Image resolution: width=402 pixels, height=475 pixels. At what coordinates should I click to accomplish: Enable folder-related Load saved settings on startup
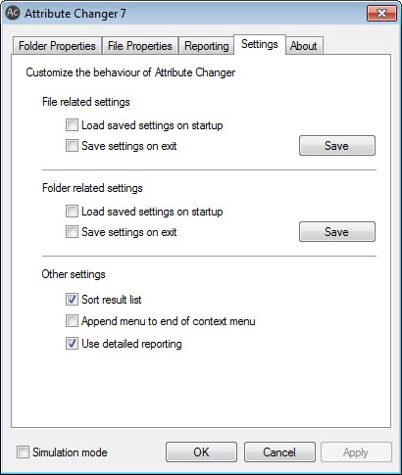72,212
